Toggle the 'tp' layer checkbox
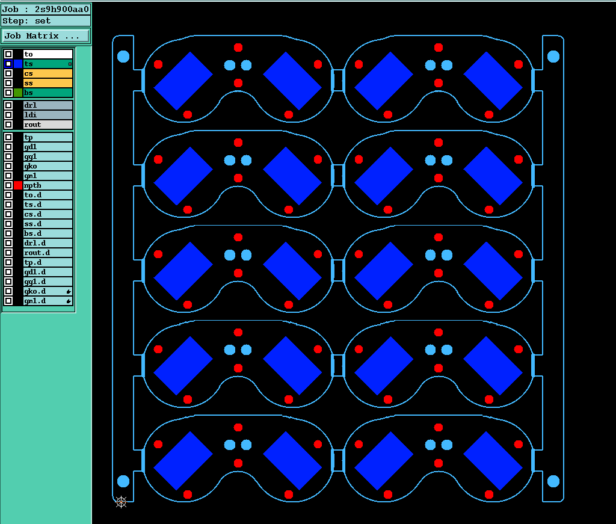 pos(8,137)
